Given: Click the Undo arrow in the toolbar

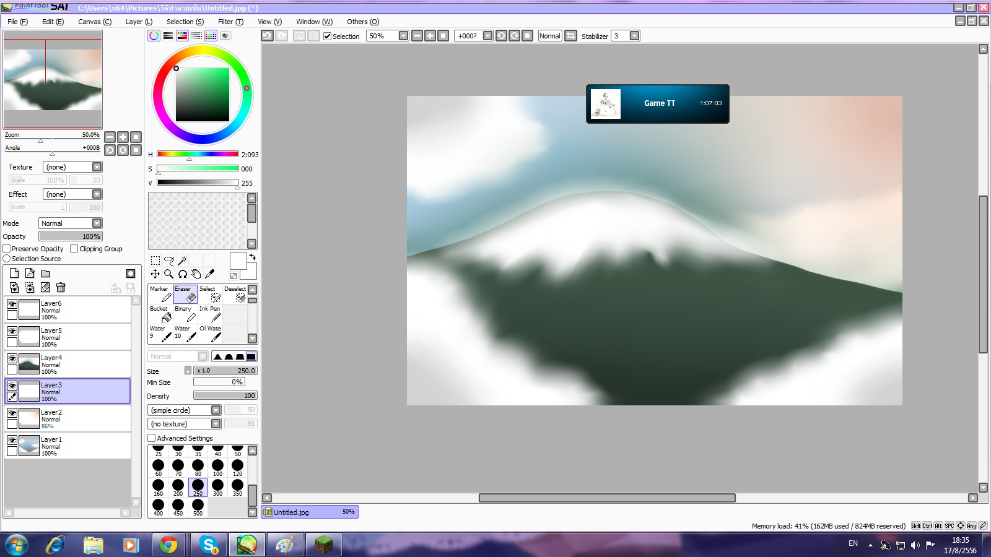Looking at the screenshot, I should click(x=267, y=36).
